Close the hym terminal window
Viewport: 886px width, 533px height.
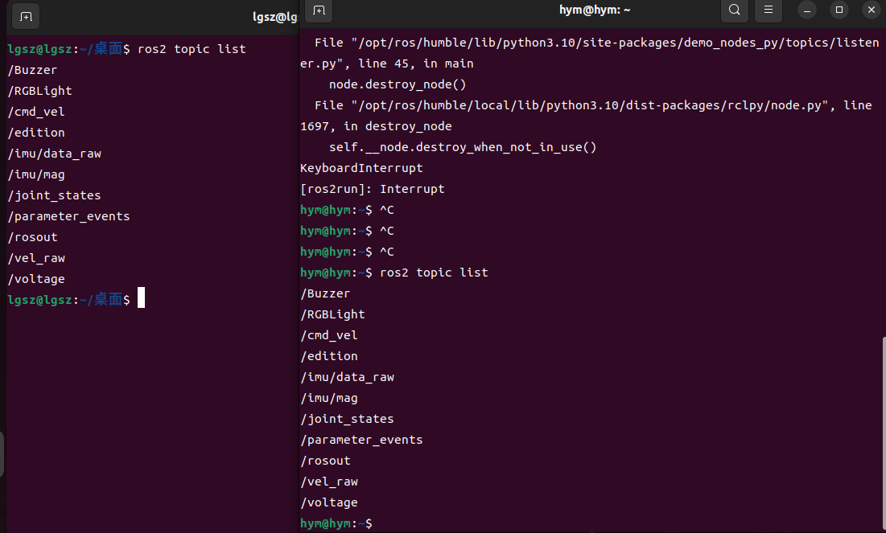[872, 10]
